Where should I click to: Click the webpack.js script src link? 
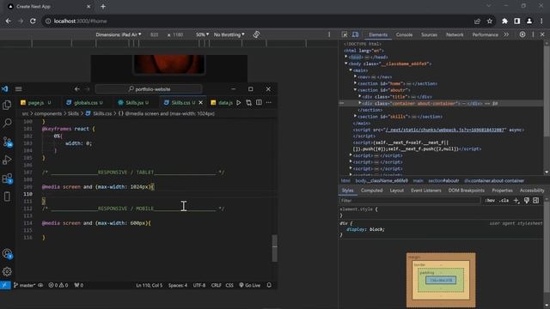pos(445,130)
